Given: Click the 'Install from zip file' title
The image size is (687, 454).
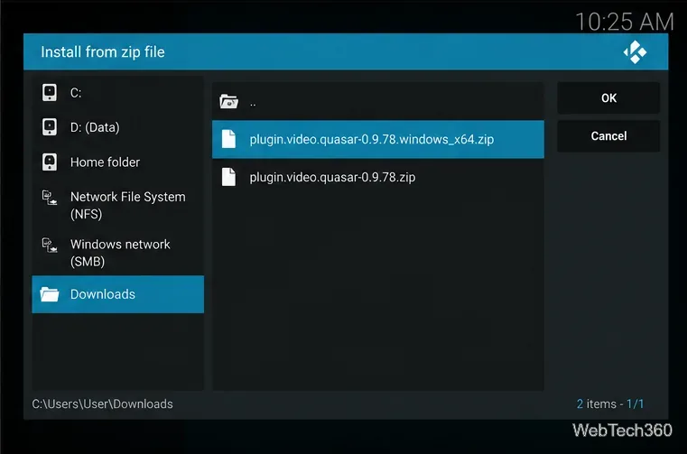Looking at the screenshot, I should 103,52.
